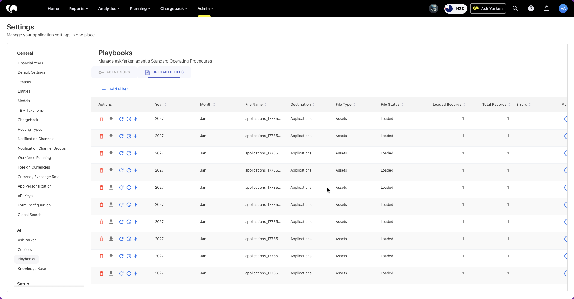Download the file in the last table row
This screenshot has width=574, height=299.
pos(111,273)
